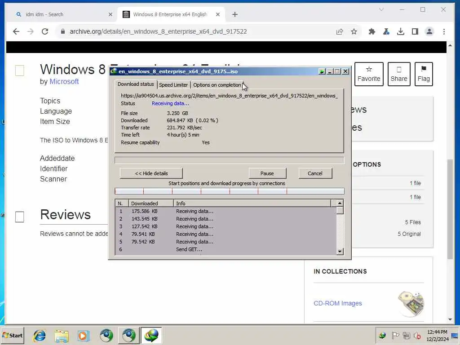
Task: Open a new browser tab
Action: [234, 14]
